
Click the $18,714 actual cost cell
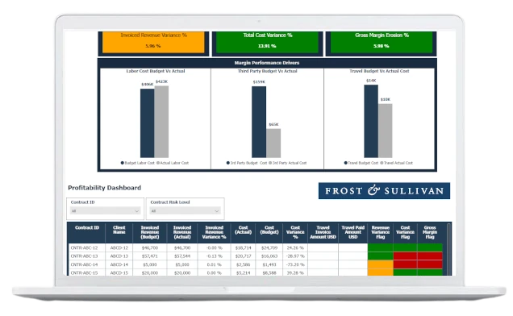point(243,248)
